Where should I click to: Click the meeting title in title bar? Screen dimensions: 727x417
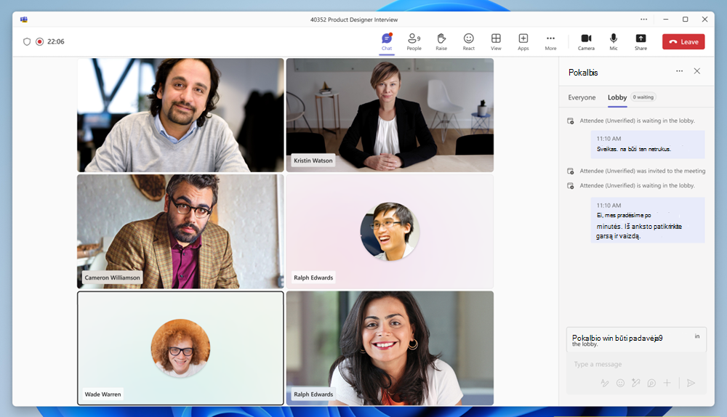(x=354, y=20)
